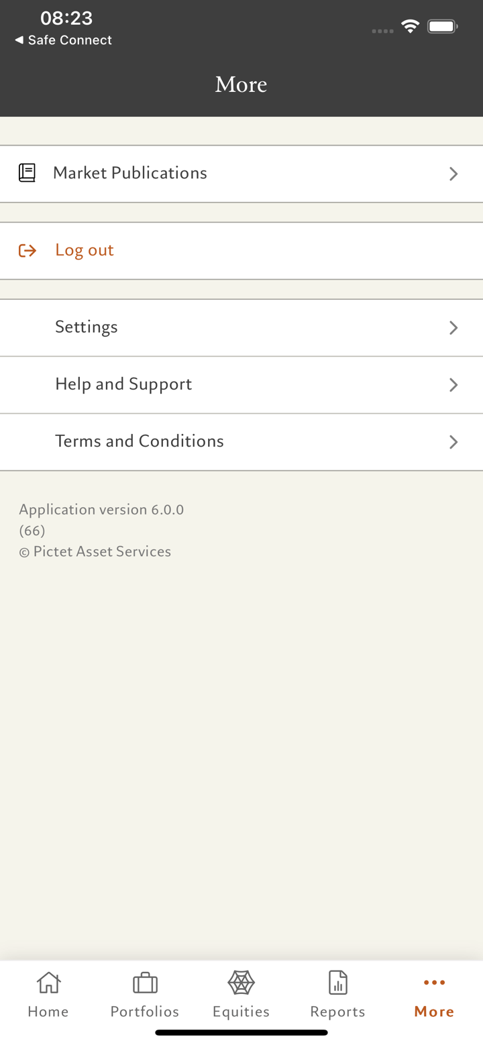
Task: Go to Home via the house icon
Action: click(x=48, y=983)
